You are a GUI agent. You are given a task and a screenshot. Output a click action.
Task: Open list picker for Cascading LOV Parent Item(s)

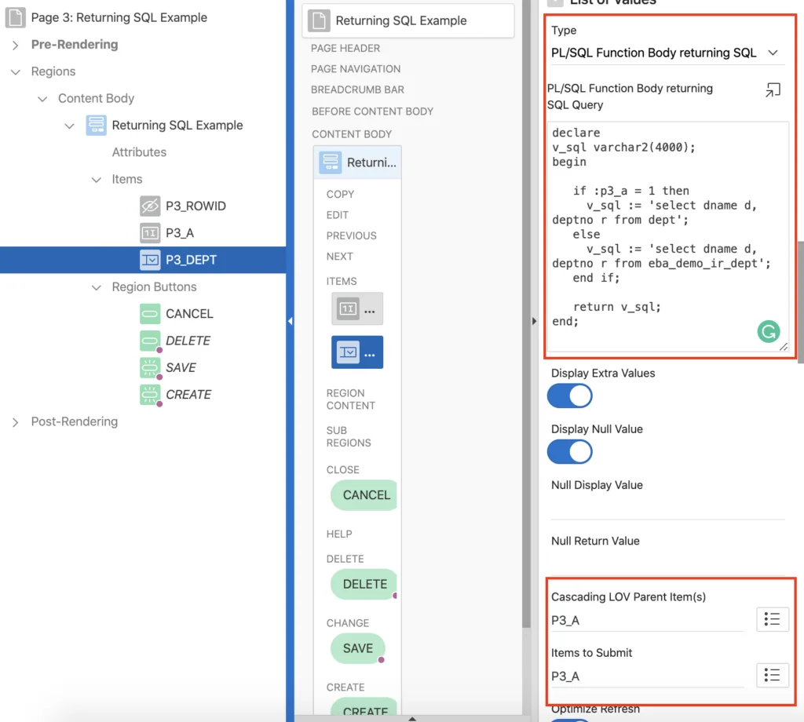[773, 619]
